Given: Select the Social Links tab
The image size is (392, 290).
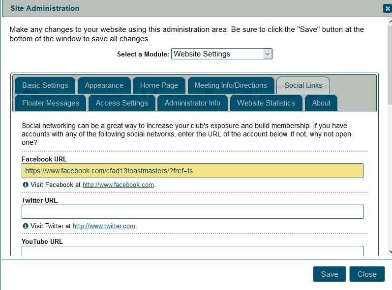Looking at the screenshot, I should click(x=303, y=85).
